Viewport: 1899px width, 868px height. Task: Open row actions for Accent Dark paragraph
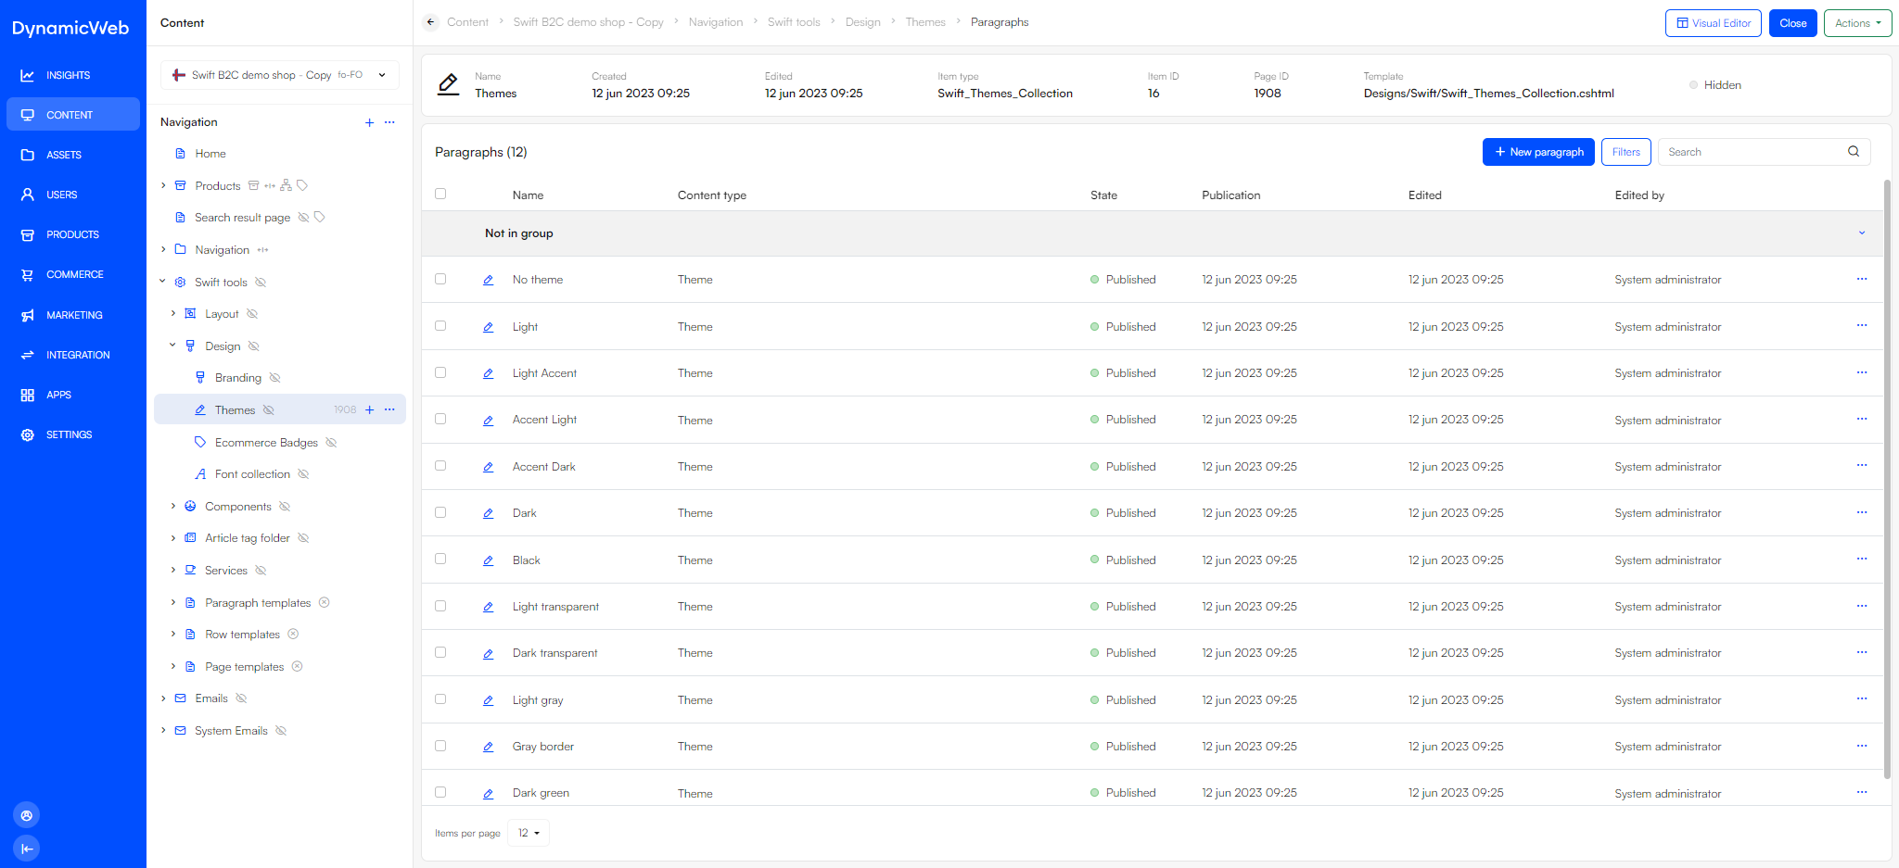[1862, 466]
